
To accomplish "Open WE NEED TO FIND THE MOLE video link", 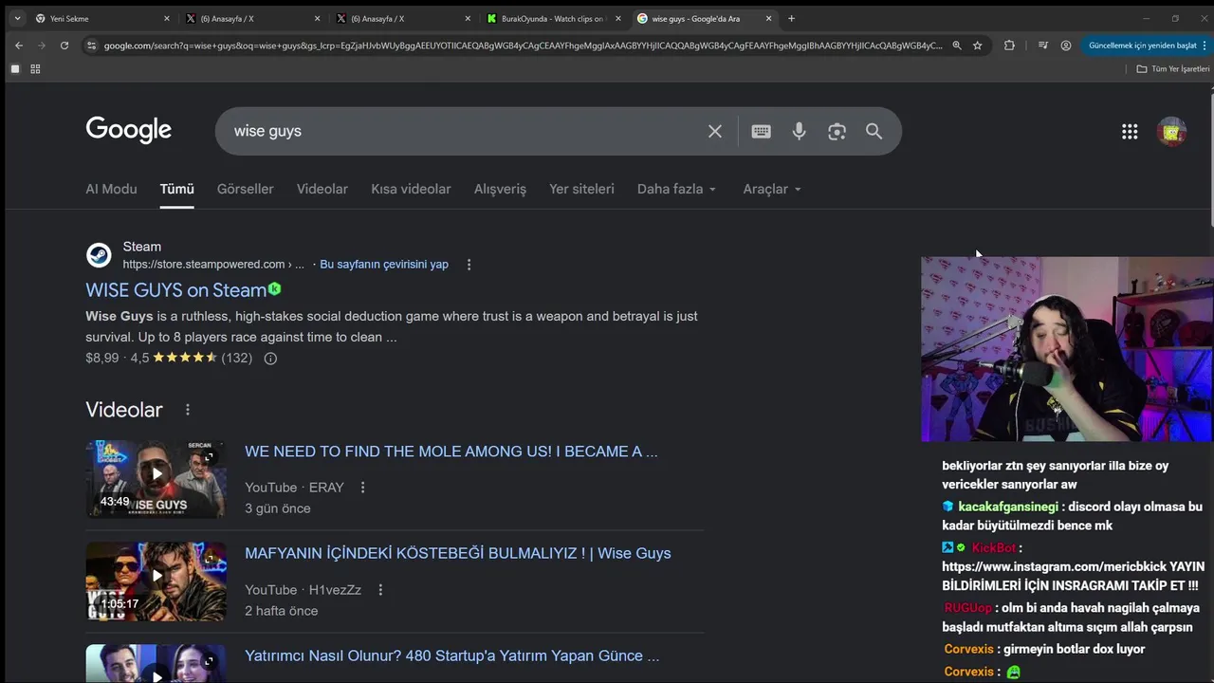I will 451,452.
